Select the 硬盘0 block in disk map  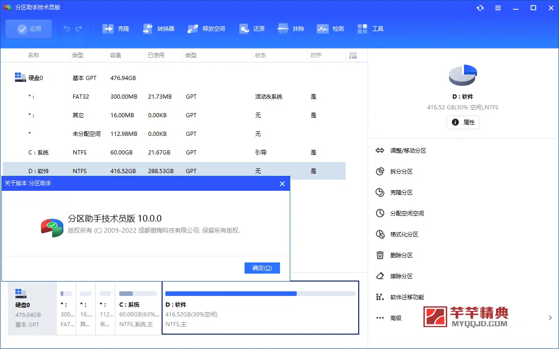(x=32, y=308)
